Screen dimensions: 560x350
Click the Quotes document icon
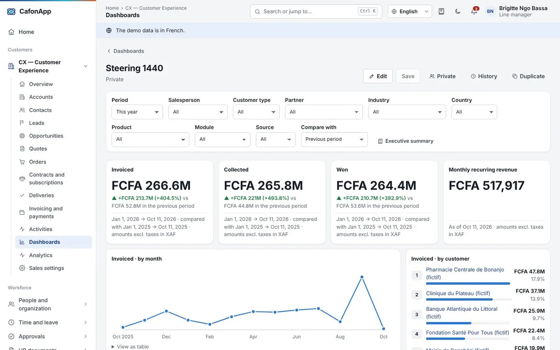tap(22, 149)
